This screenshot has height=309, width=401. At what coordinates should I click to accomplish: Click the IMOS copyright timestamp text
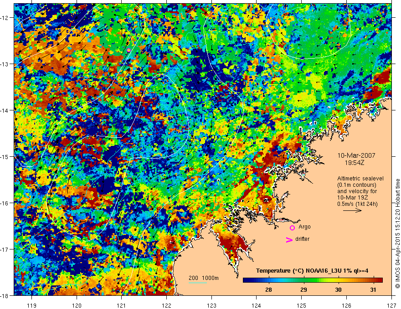click(397, 233)
